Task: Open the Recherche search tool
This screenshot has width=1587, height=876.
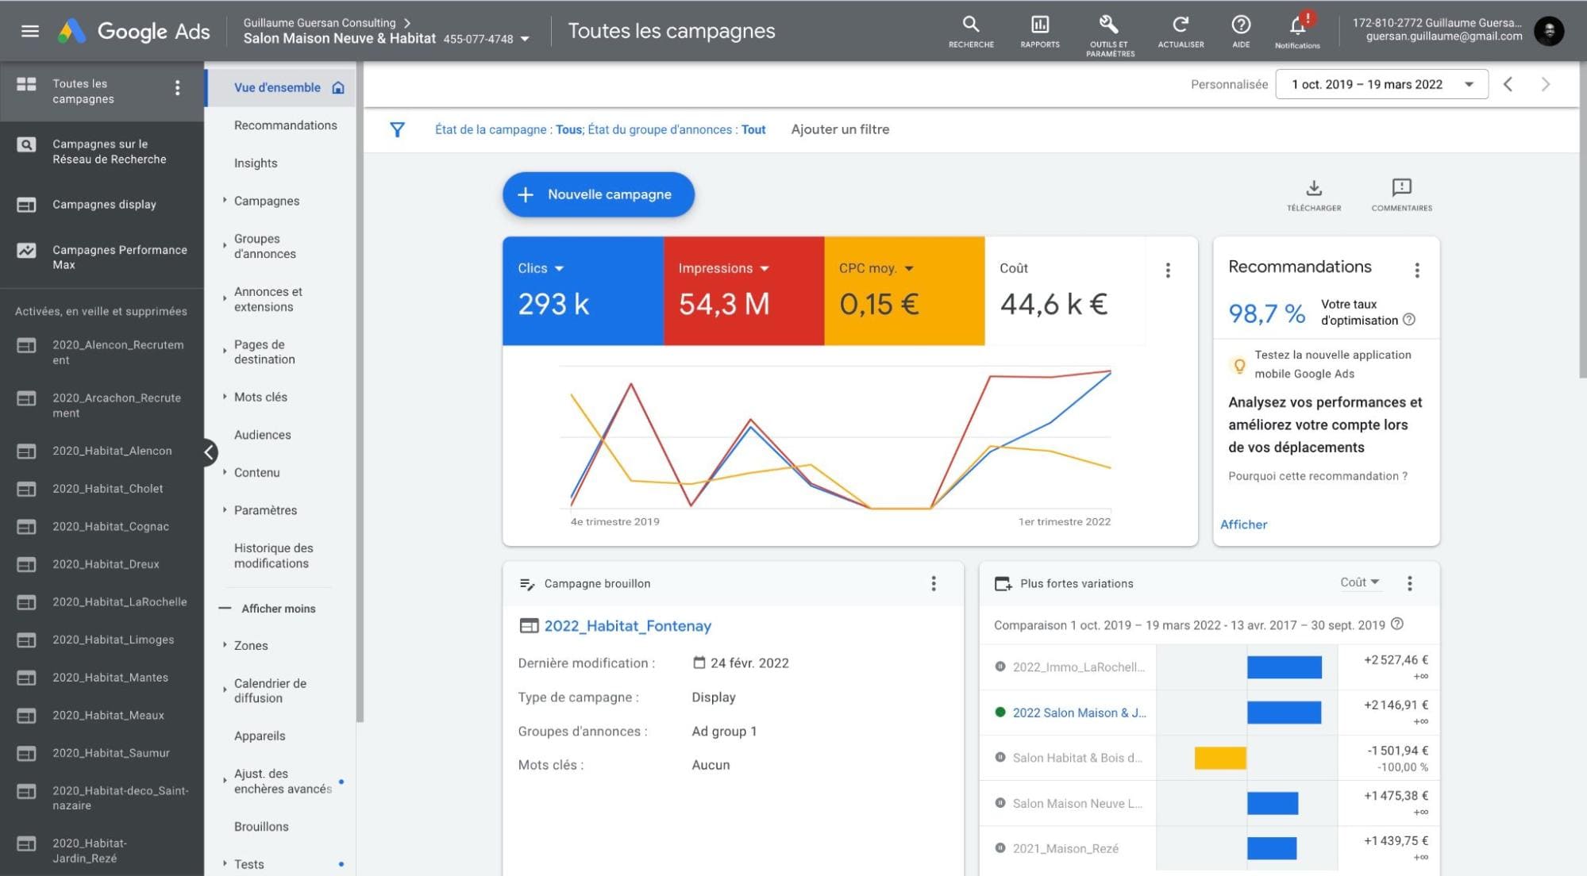Action: point(971,32)
